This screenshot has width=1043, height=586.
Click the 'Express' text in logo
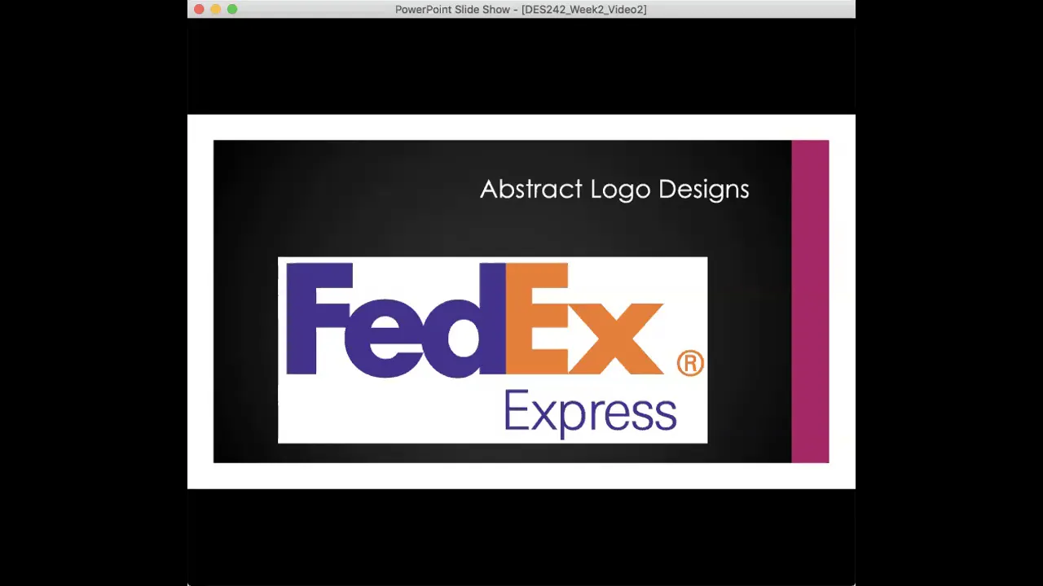click(590, 413)
